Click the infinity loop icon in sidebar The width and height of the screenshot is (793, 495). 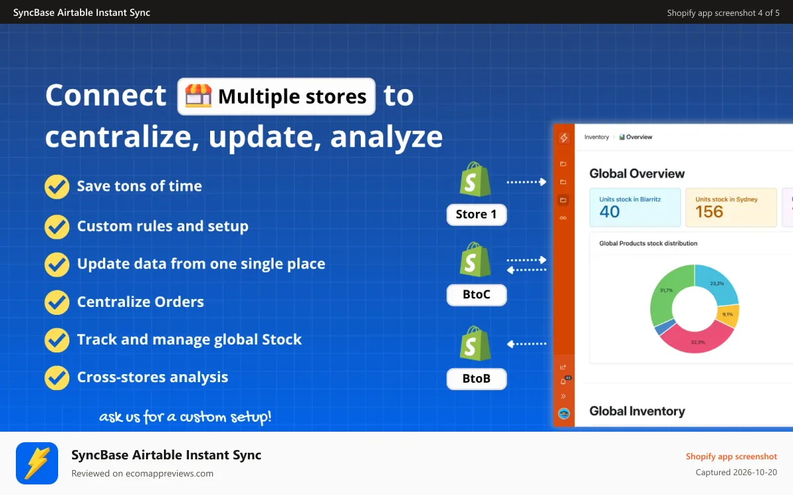(x=563, y=217)
